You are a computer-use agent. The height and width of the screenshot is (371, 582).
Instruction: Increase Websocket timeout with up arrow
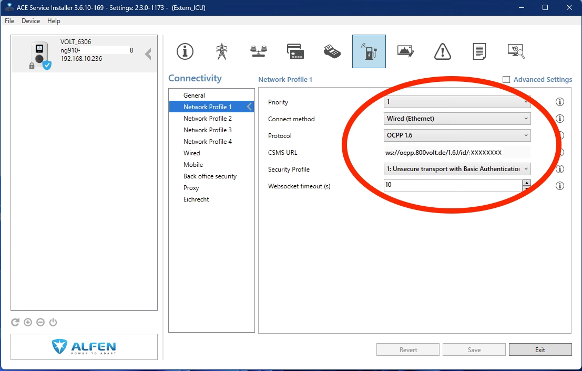coord(526,183)
